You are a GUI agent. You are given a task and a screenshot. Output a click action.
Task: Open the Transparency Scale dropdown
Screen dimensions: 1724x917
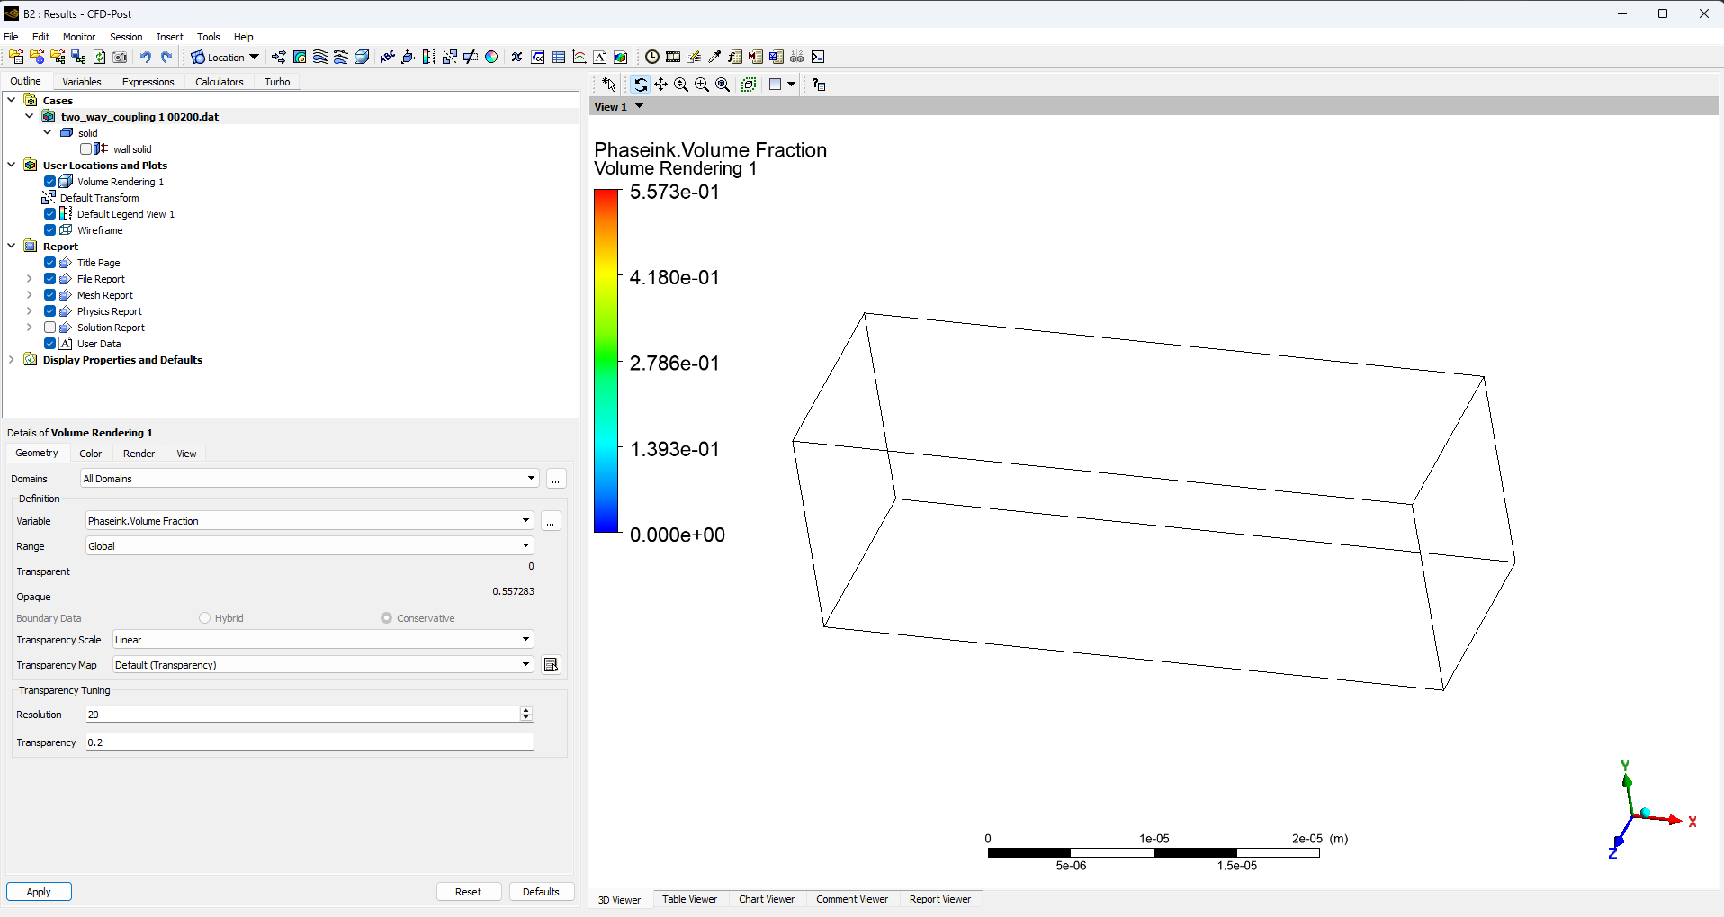tap(322, 640)
